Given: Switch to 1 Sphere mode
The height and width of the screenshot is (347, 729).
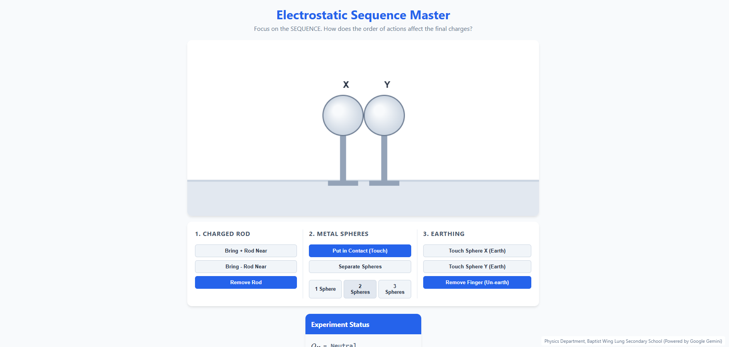Looking at the screenshot, I should 325,289.
